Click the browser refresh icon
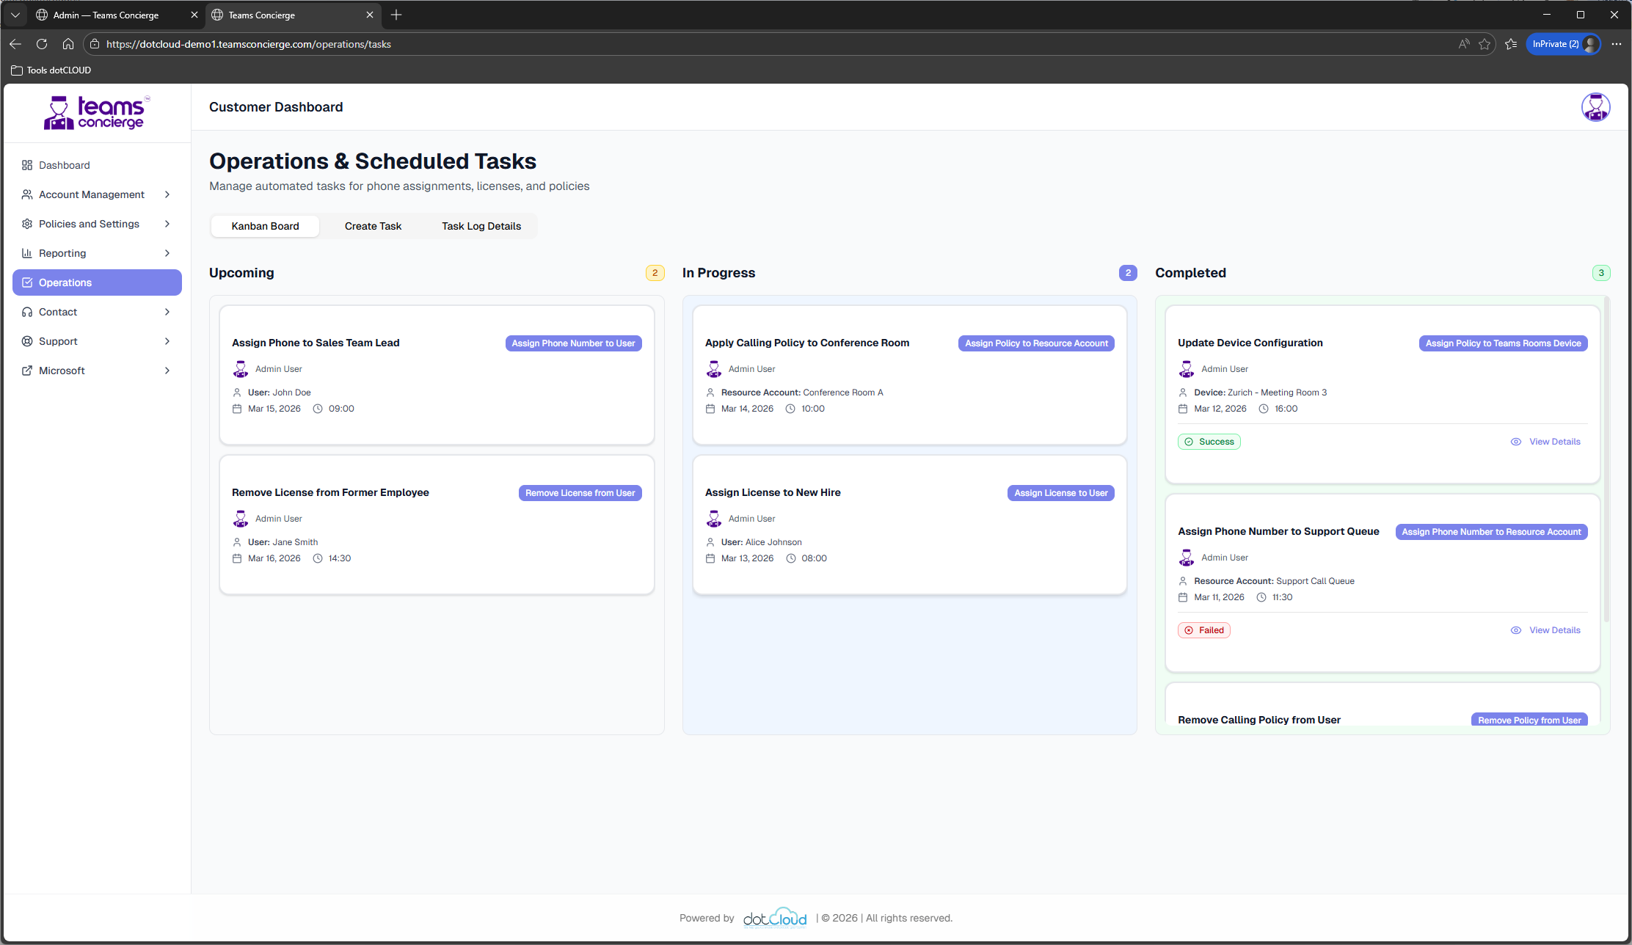This screenshot has height=945, width=1632. 42,44
